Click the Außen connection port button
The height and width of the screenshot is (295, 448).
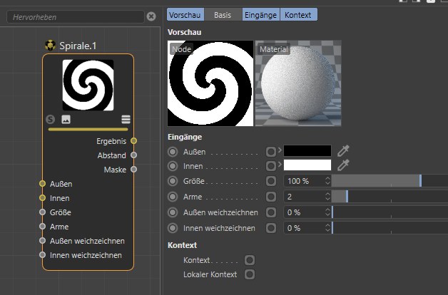pyautogui.click(x=270, y=151)
